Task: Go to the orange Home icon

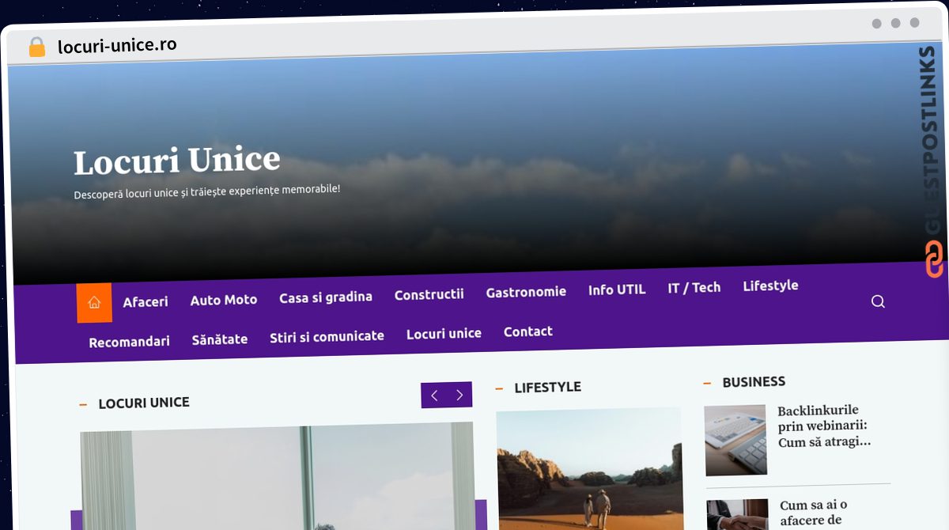Action: tap(94, 302)
